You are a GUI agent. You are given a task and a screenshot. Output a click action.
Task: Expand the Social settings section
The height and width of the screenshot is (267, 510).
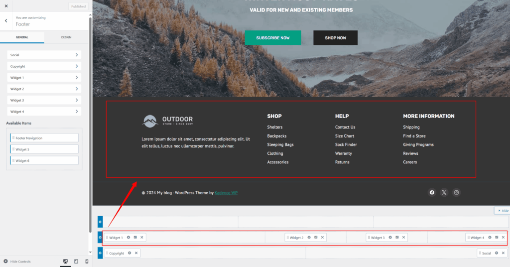[44, 55]
